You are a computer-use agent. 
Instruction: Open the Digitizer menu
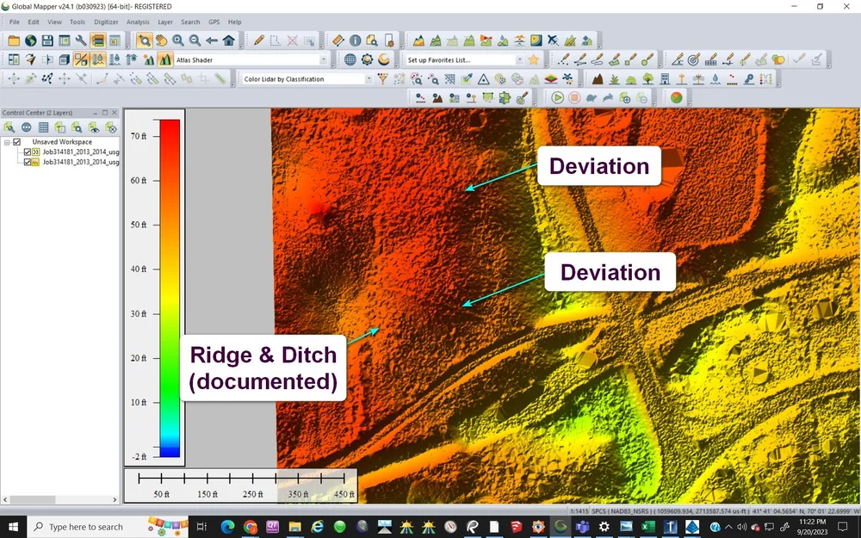tap(106, 22)
